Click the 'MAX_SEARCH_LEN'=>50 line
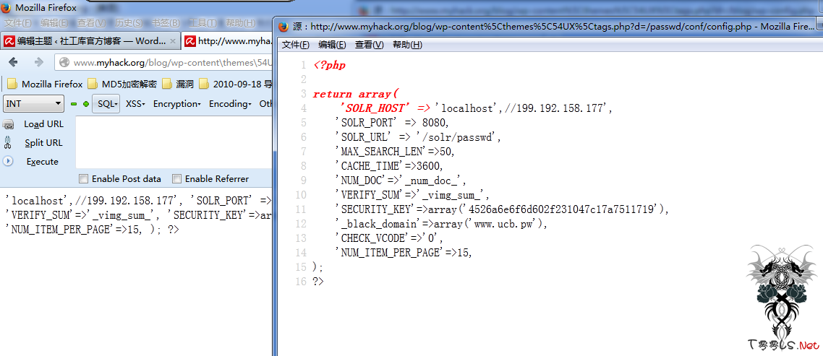Viewport: 823px width, 356px height. (394, 152)
